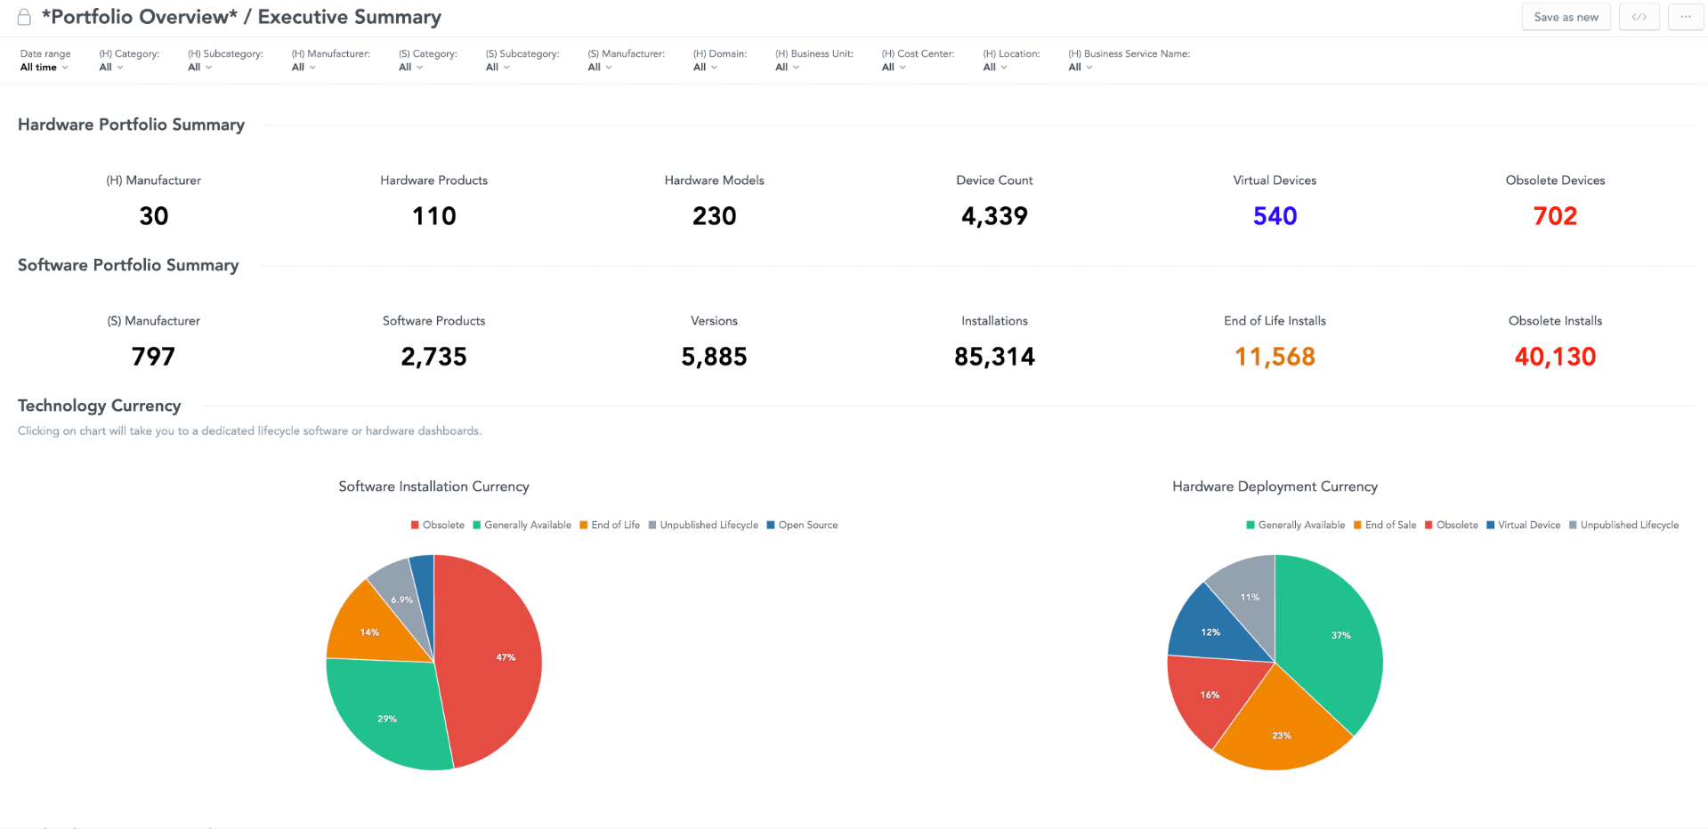Toggle Virtual Device legend in hardware chart
1708x829 pixels.
[x=1523, y=525]
